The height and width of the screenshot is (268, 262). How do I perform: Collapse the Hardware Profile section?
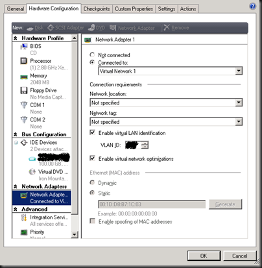coord(16,38)
